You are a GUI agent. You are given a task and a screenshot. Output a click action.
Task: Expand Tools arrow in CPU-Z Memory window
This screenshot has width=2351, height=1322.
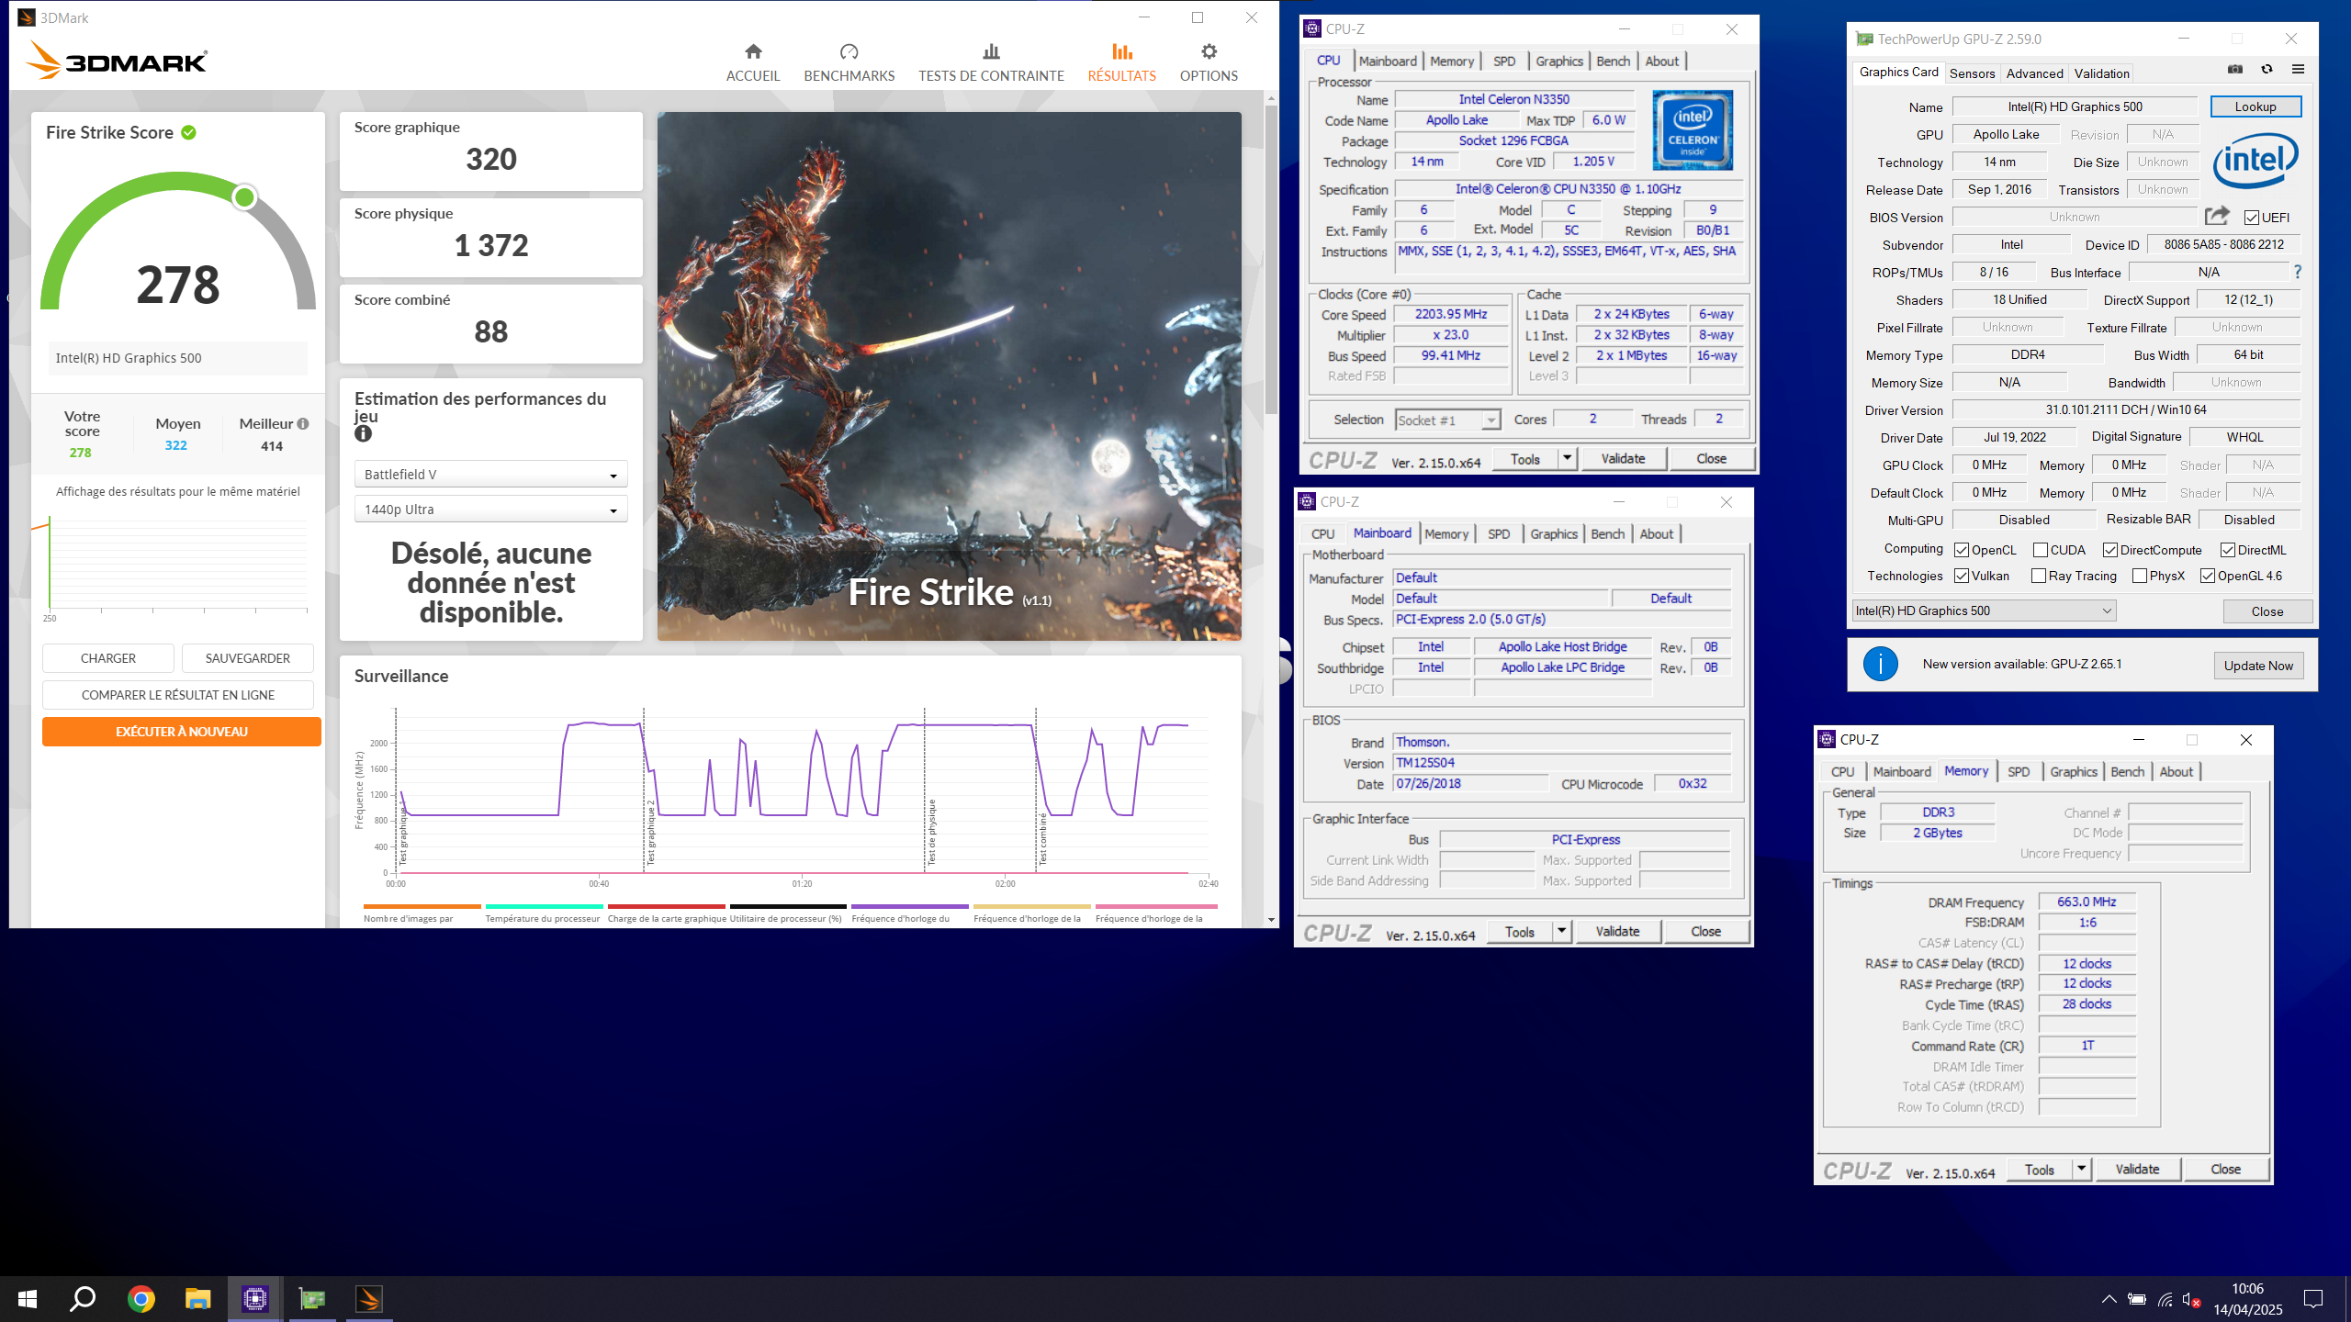click(x=2082, y=1169)
